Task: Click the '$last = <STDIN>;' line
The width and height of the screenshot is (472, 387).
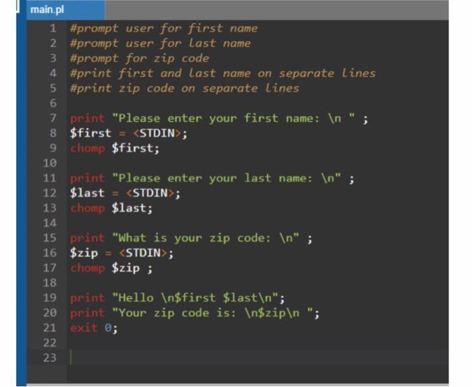Action: [x=125, y=193]
